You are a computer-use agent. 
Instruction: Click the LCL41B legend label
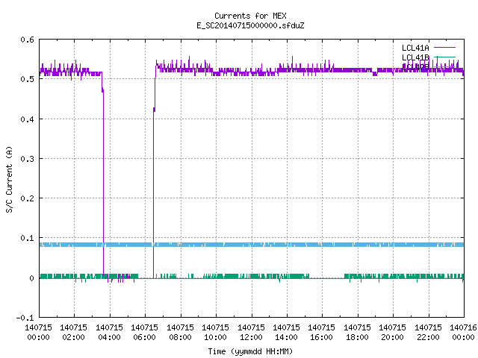pos(415,57)
